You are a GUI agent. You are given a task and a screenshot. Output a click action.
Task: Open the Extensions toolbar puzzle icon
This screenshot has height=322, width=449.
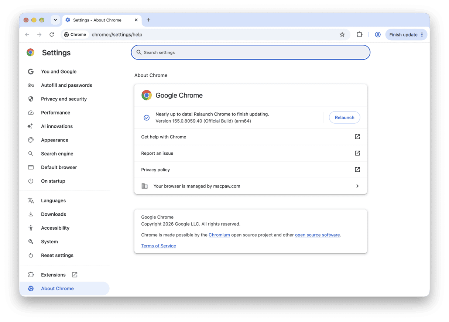click(x=359, y=35)
